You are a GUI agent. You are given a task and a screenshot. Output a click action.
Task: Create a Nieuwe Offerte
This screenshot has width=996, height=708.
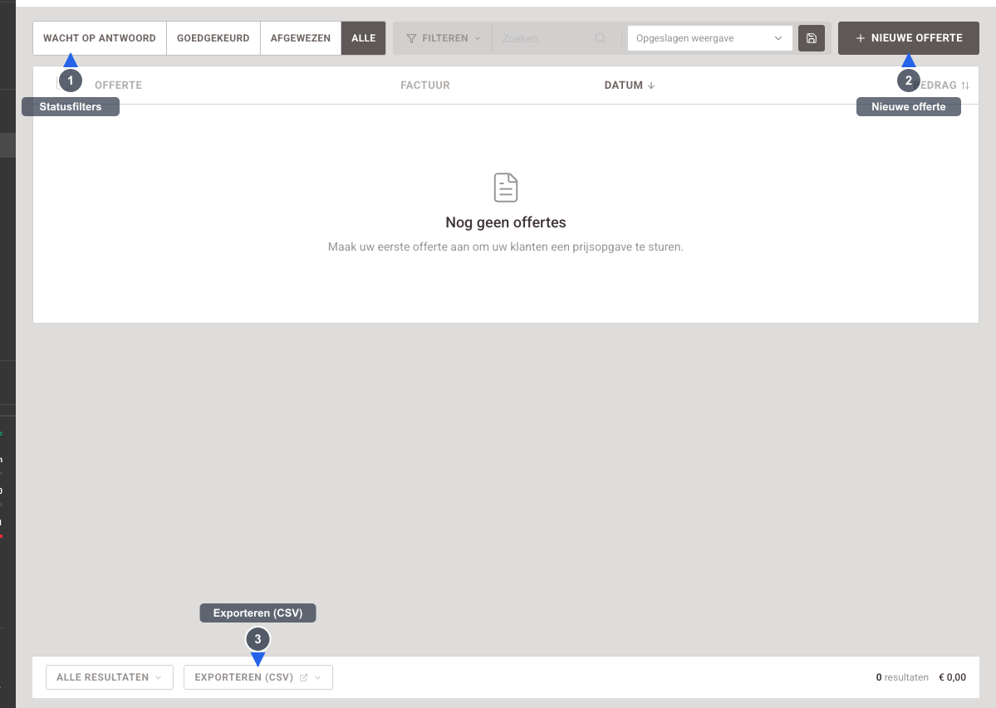click(x=908, y=38)
